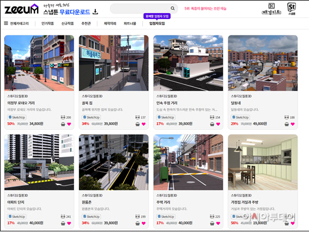The image size is (309, 233).
Task: Open the 민속 주점 거리 thumbnail
Action: [188, 63]
